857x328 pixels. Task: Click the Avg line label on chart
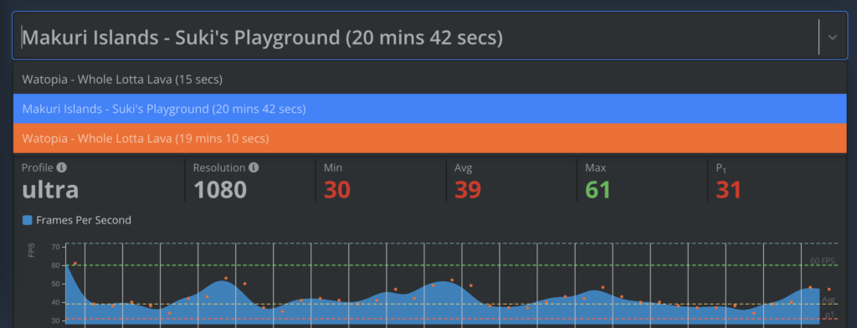[x=828, y=300]
